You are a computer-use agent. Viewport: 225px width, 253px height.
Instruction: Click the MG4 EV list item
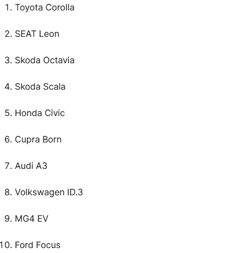pos(32,219)
